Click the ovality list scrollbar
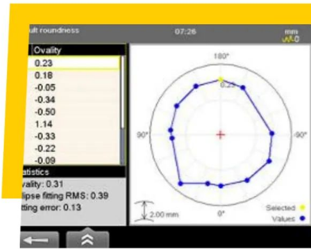 point(122,110)
